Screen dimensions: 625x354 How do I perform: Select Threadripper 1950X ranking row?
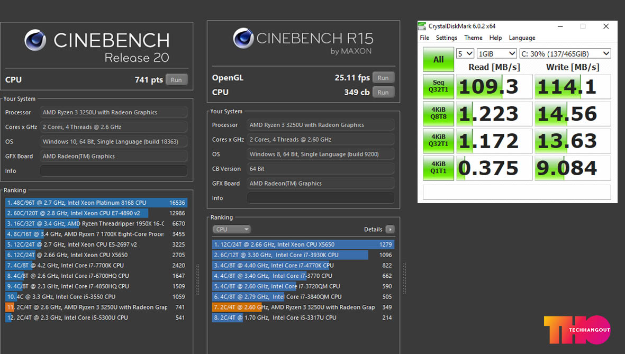click(x=96, y=224)
